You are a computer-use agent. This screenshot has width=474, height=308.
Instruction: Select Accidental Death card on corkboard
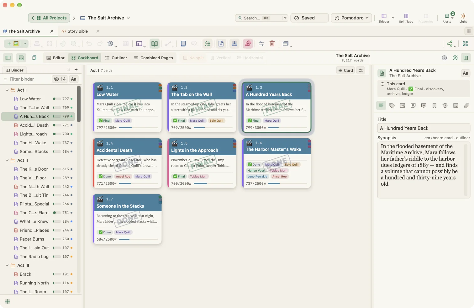[127, 163]
